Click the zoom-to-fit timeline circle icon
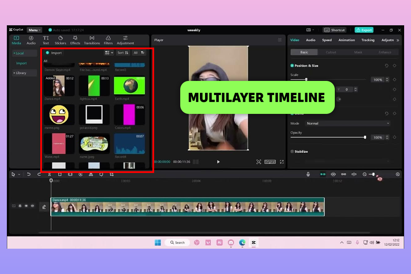This screenshot has height=274, width=411. pyautogui.click(x=398, y=174)
